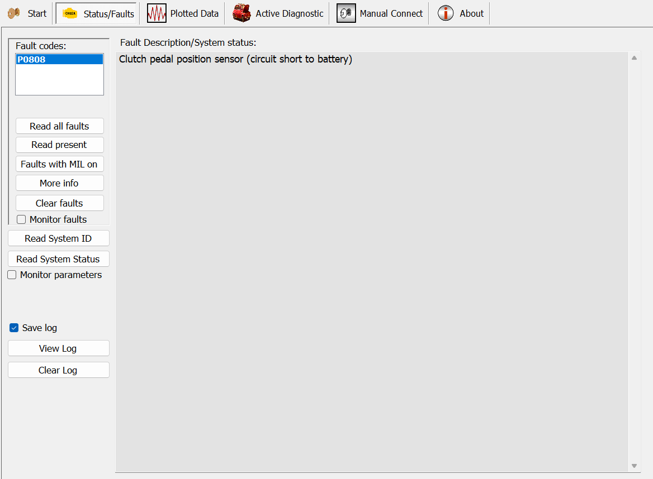
Task: Enable the Monitor parameters checkbox
Action: point(12,275)
